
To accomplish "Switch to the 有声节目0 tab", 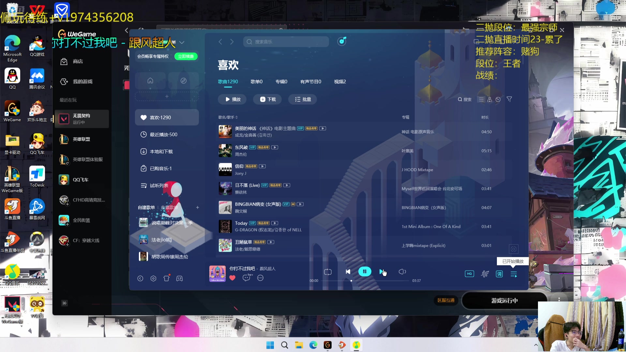I will pos(311,81).
